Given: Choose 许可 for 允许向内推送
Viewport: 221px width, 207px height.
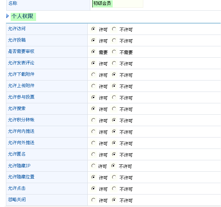Looking at the screenshot, I should (94, 132).
